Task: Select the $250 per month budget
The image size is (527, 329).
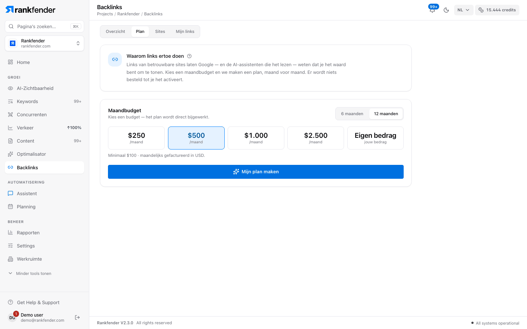Action: (x=137, y=138)
